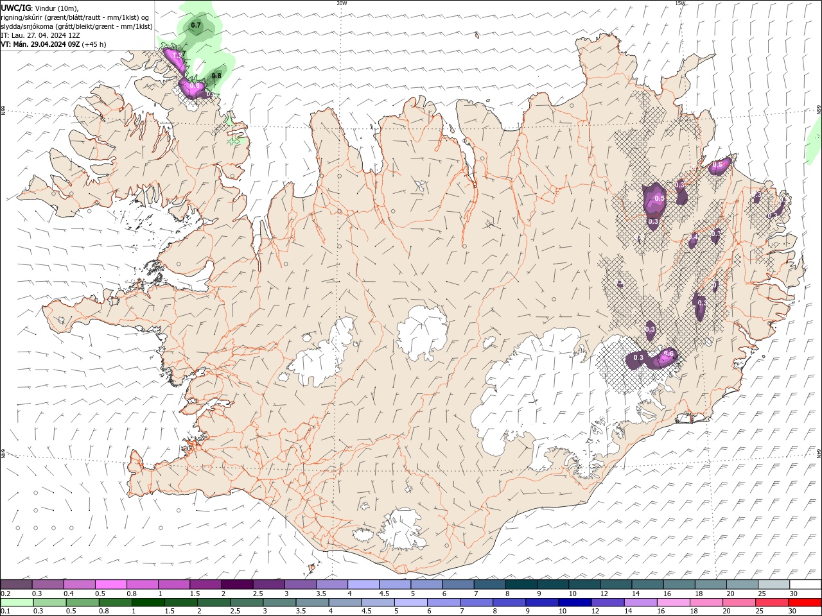Screen dimensions: 822x616
Task: Click the palest green 0.1 rain legend swatch
Action: pos(17,603)
